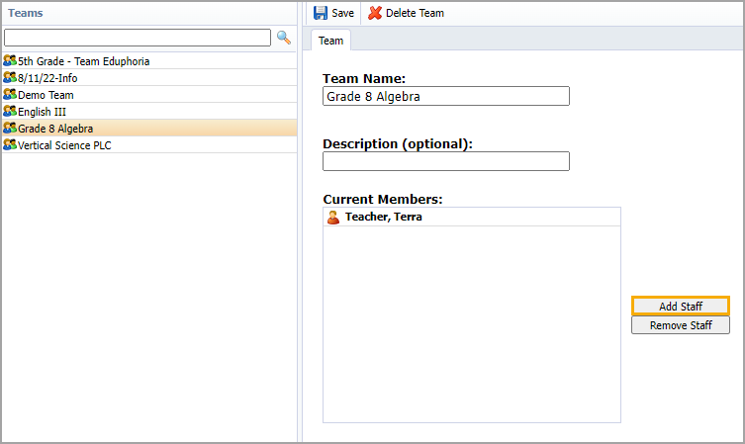Image resolution: width=745 pixels, height=444 pixels.
Task: Click the 8/11/22-Info team icon
Action: [x=10, y=78]
